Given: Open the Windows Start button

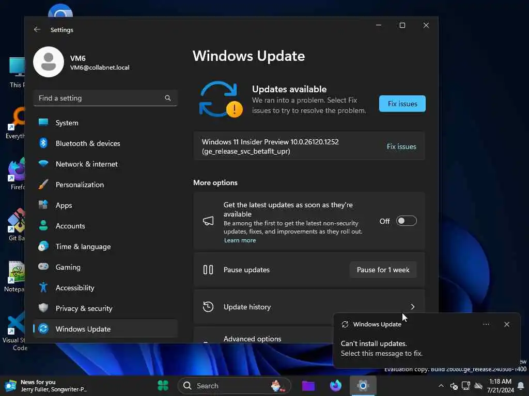Looking at the screenshot, I should click(x=163, y=386).
